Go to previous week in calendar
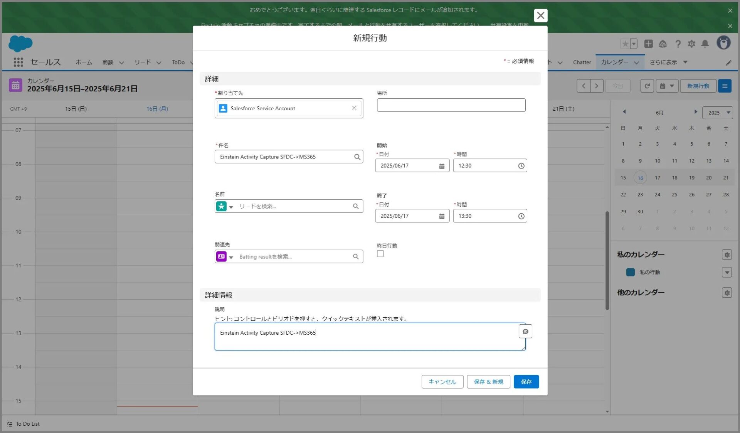Viewport: 740px width, 433px height. coord(584,86)
